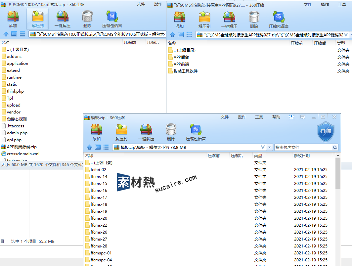Select the ffcms-20 folder in the list
The width and height of the screenshot is (352, 266).
[99, 218]
